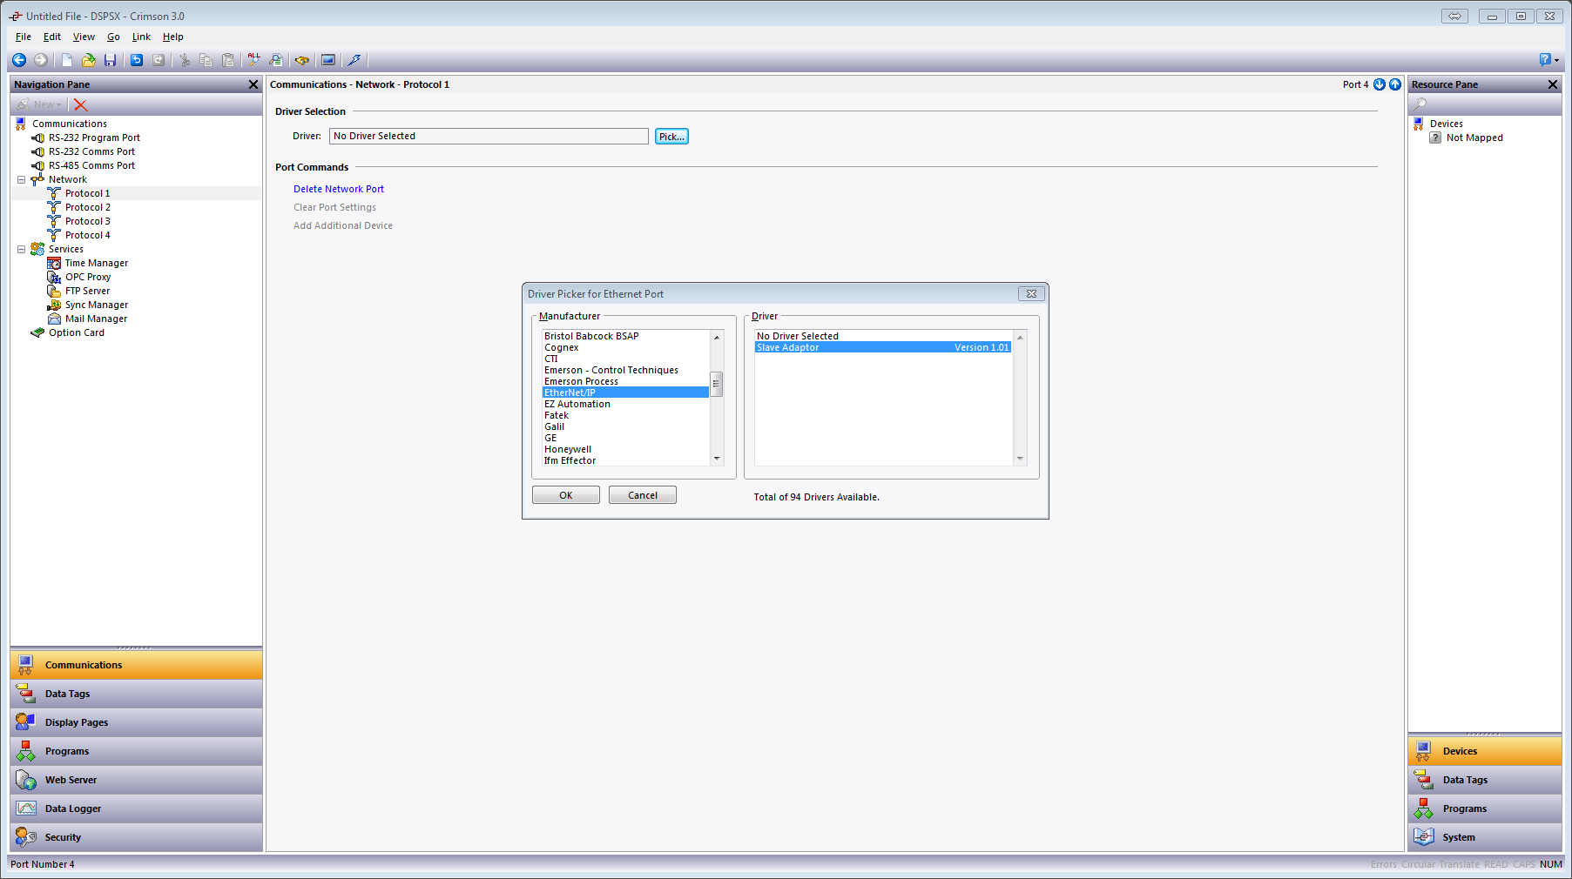Collapse the Services tree node
Image resolution: width=1572 pixels, height=879 pixels.
[22, 249]
